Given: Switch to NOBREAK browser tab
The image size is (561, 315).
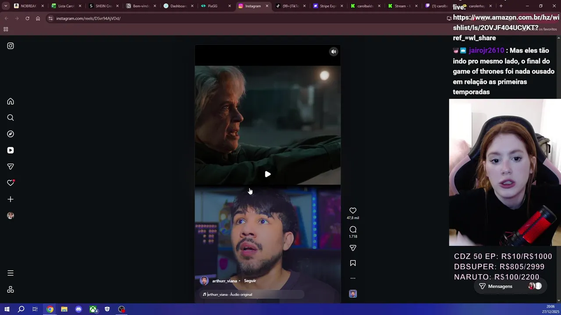Looking at the screenshot, I should [29, 6].
